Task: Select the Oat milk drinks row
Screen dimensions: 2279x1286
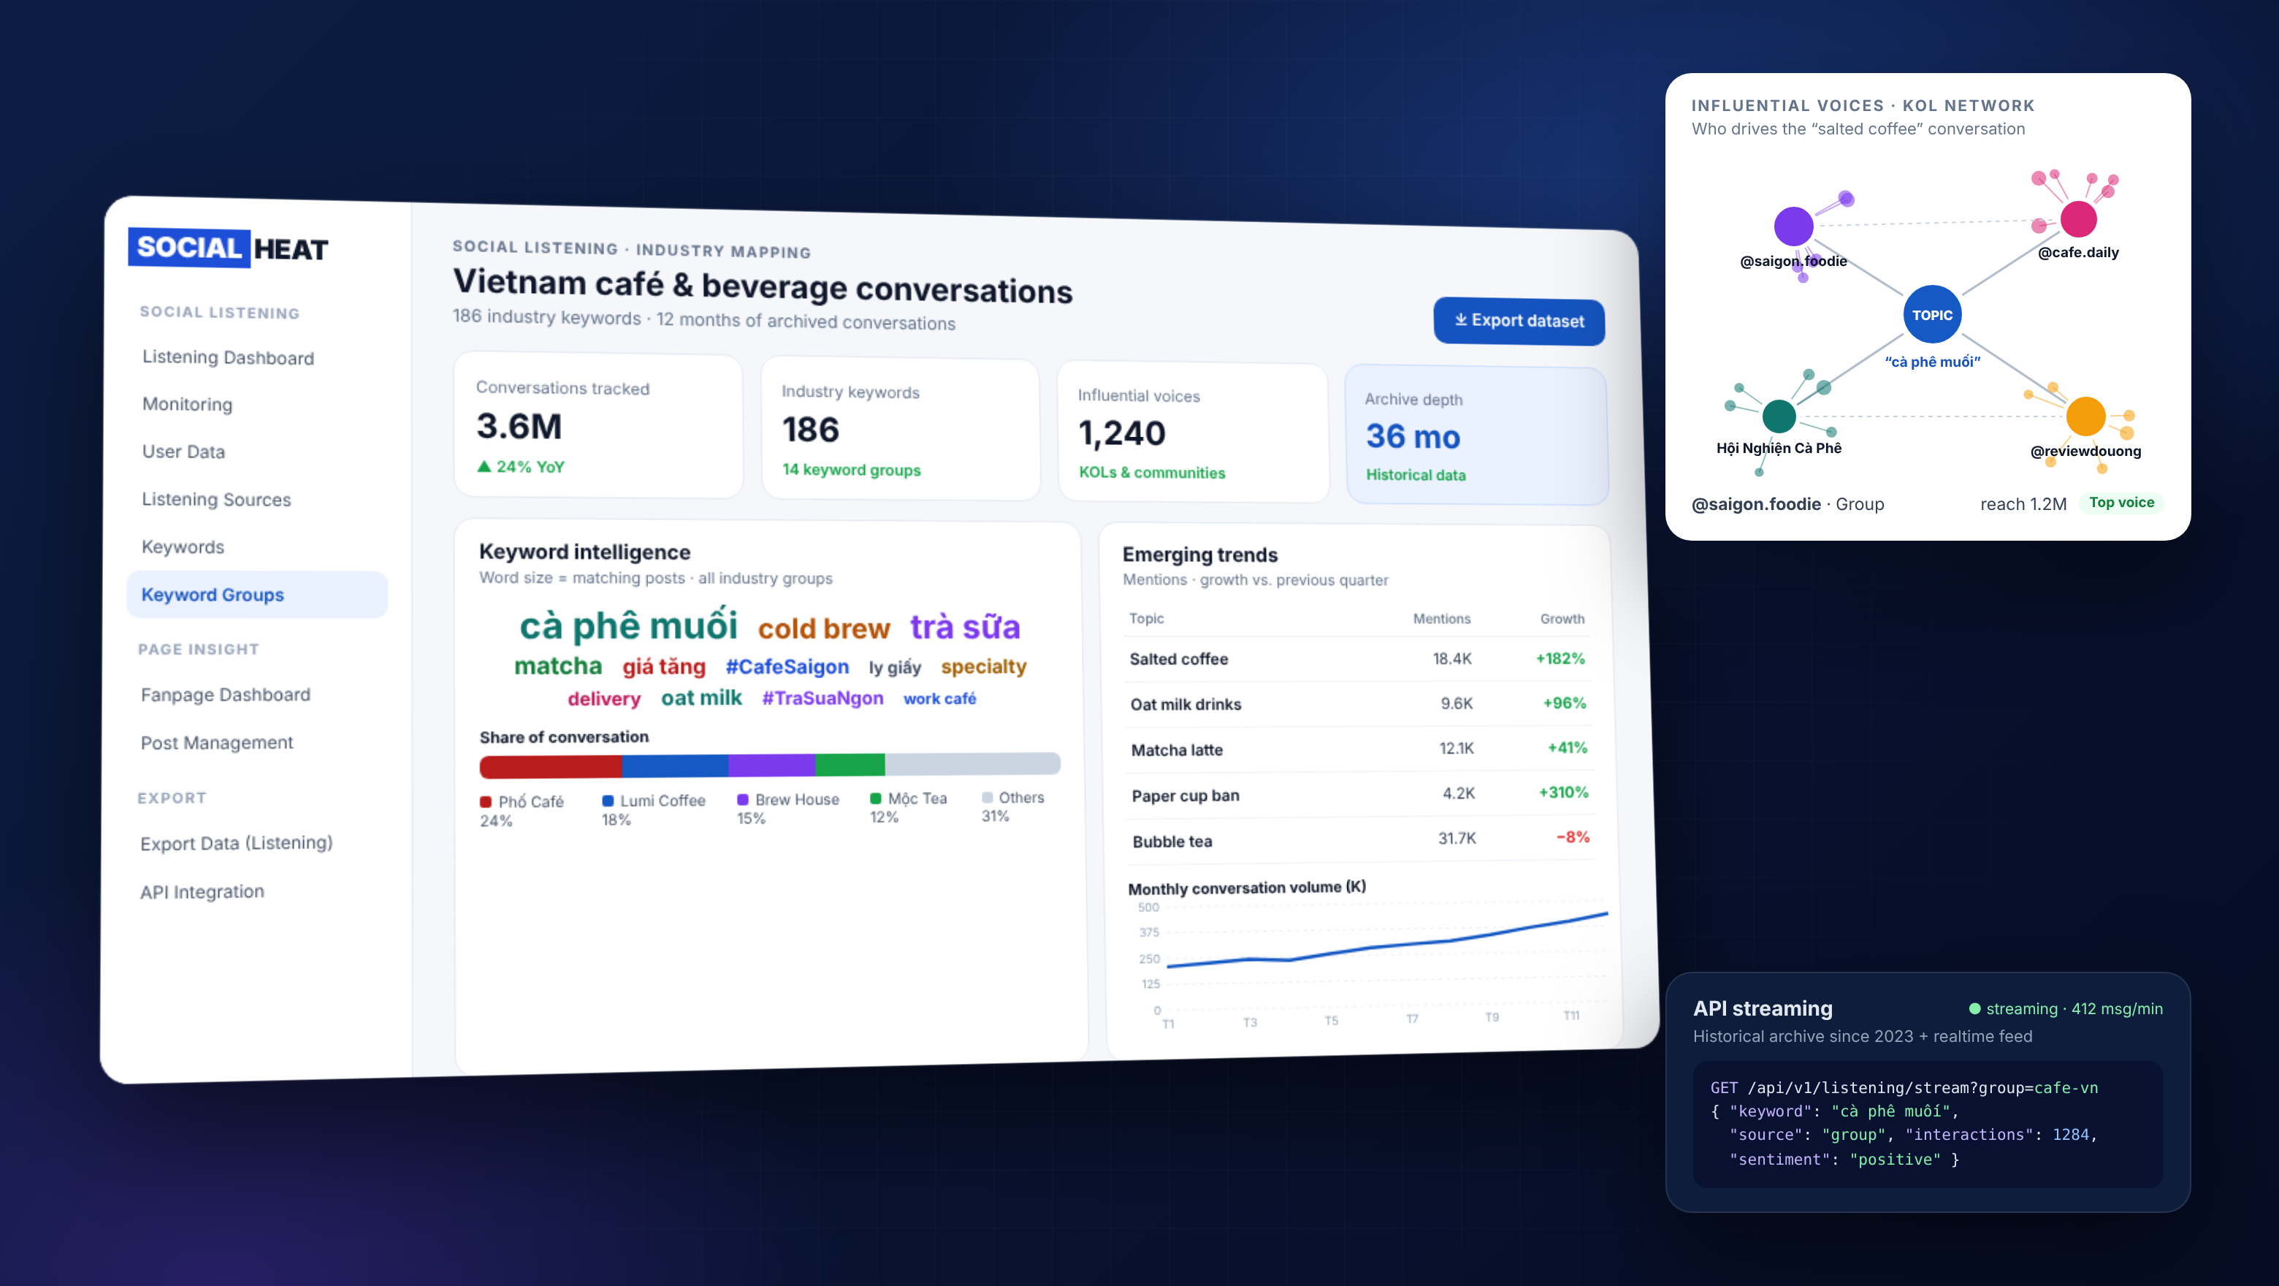Action: [1358, 704]
